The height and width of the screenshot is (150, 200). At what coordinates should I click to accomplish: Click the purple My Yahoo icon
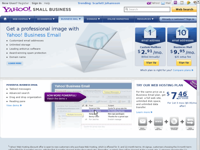point(176,2)
